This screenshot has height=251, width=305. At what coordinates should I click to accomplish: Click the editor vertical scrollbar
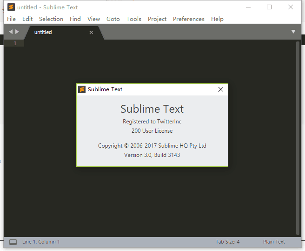(x=298, y=138)
